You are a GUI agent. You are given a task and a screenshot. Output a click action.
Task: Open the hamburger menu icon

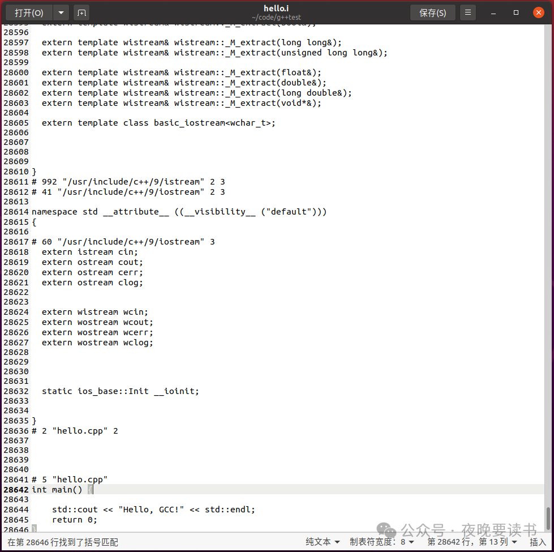tap(468, 13)
